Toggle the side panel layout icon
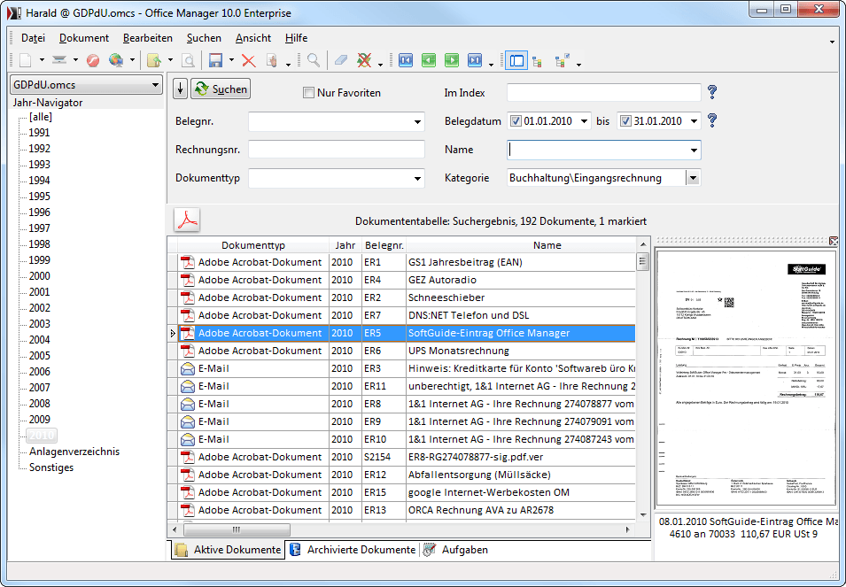This screenshot has width=846, height=587. tap(516, 60)
